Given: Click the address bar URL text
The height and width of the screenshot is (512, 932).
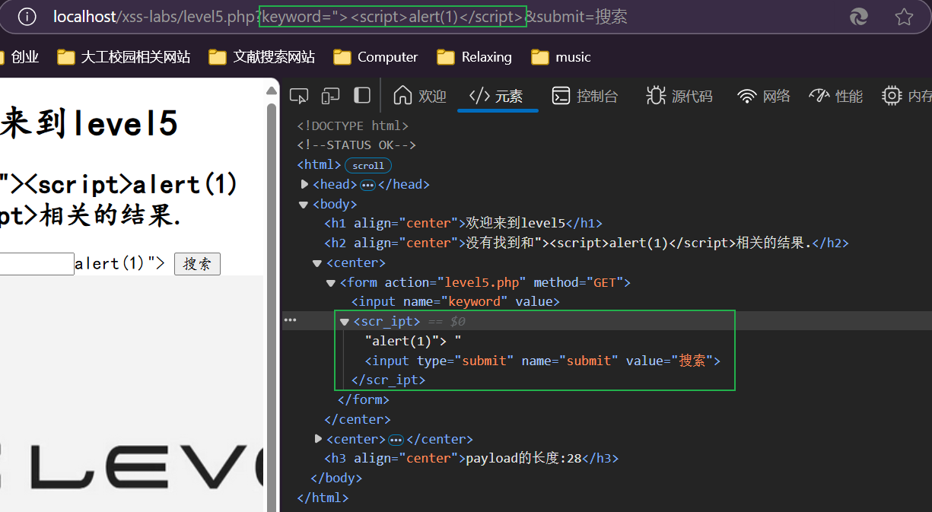Looking at the screenshot, I should (340, 17).
